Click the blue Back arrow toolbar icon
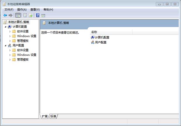This screenshot has height=126, width=181. click(5, 15)
